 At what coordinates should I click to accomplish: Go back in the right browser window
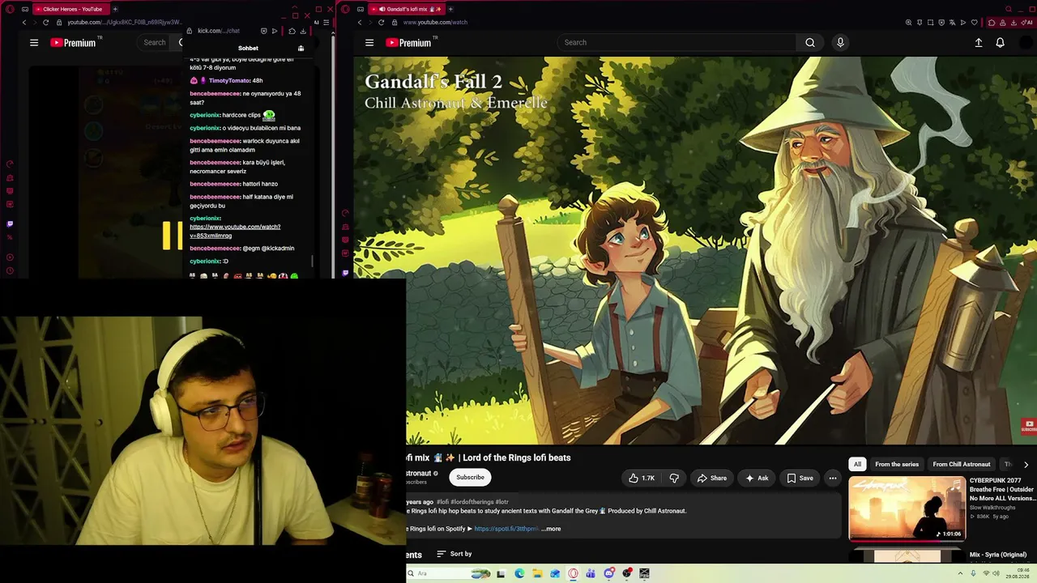[x=360, y=23]
